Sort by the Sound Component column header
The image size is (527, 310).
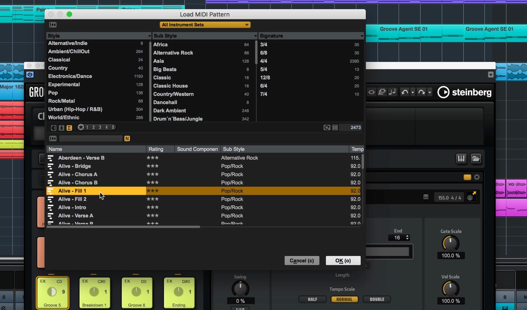point(198,149)
